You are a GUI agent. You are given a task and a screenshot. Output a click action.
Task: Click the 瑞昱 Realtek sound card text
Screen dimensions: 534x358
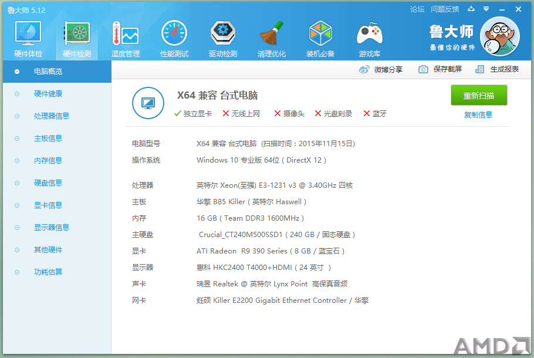pos(272,284)
